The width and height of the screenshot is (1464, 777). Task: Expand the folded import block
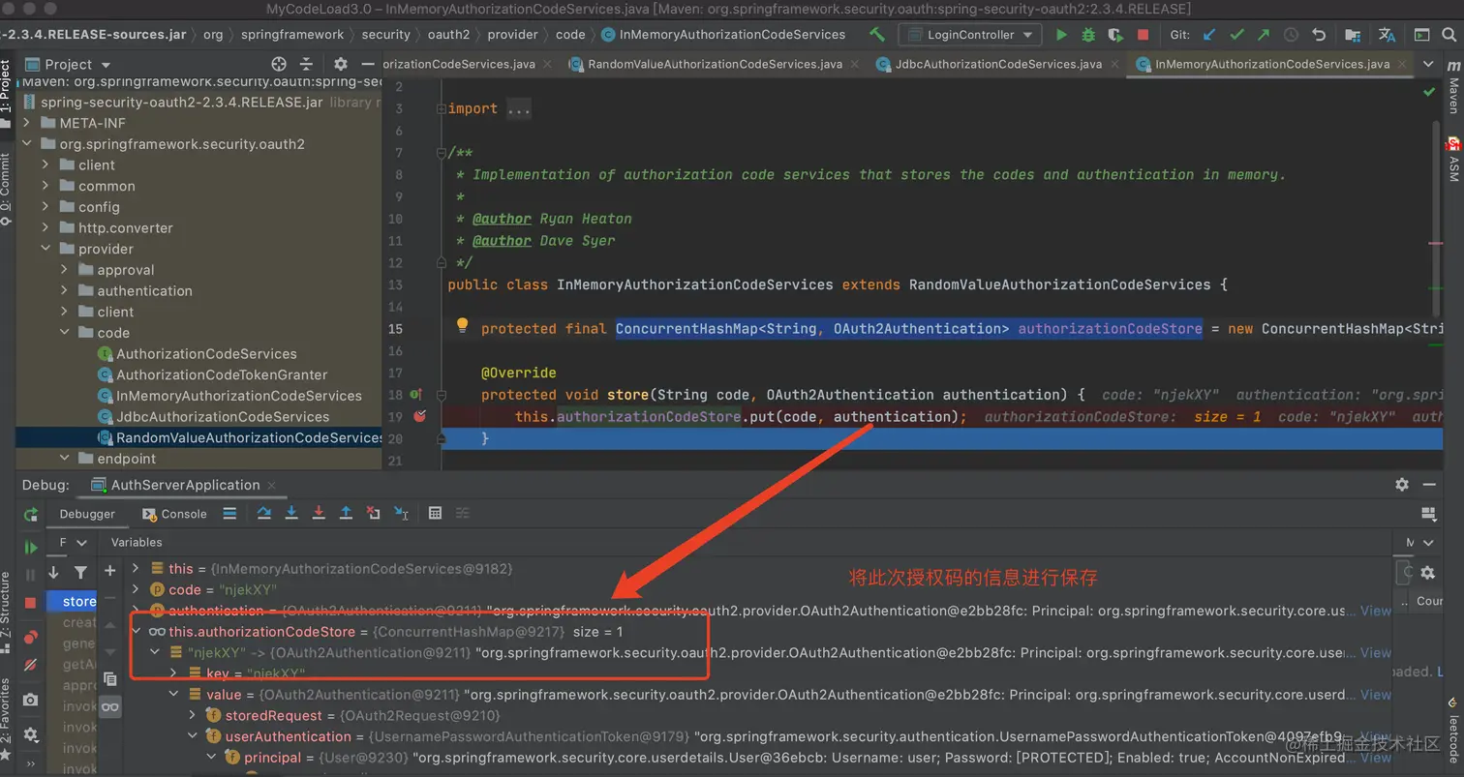(x=441, y=108)
